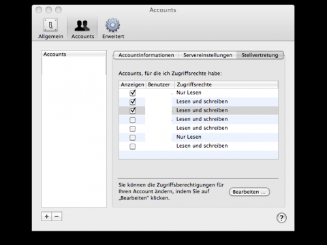327x245 pixels.
Task: Sort by the Anzeigen column header
Action: (x=132, y=84)
